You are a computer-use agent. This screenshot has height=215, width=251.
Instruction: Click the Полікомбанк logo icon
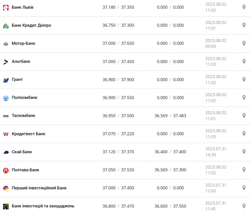click(x=6, y=98)
